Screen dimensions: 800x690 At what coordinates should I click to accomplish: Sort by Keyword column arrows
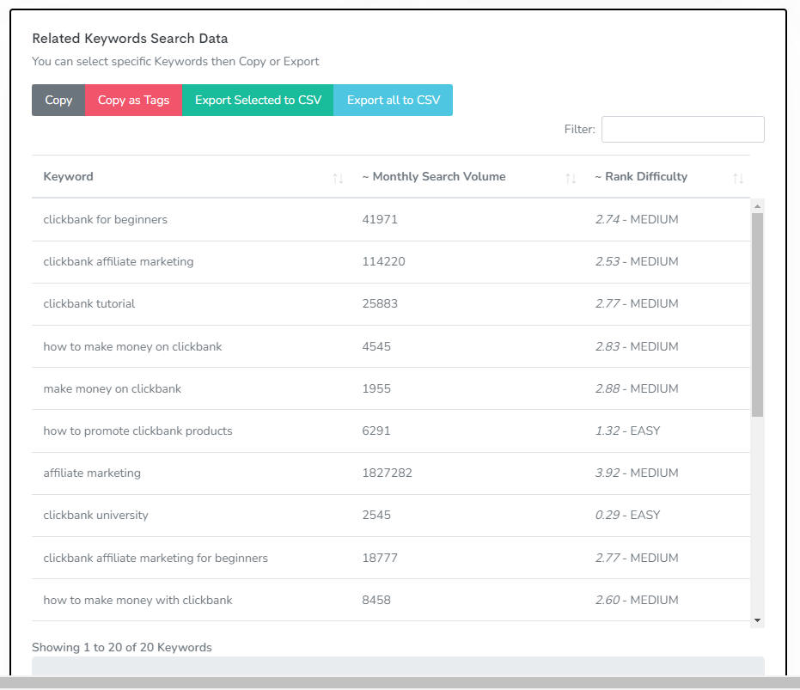point(338,178)
